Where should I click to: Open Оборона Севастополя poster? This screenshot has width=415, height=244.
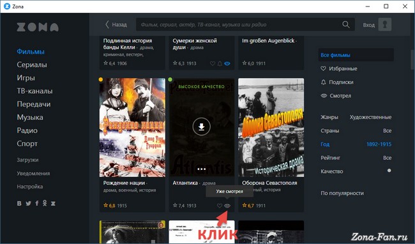click(x=271, y=127)
